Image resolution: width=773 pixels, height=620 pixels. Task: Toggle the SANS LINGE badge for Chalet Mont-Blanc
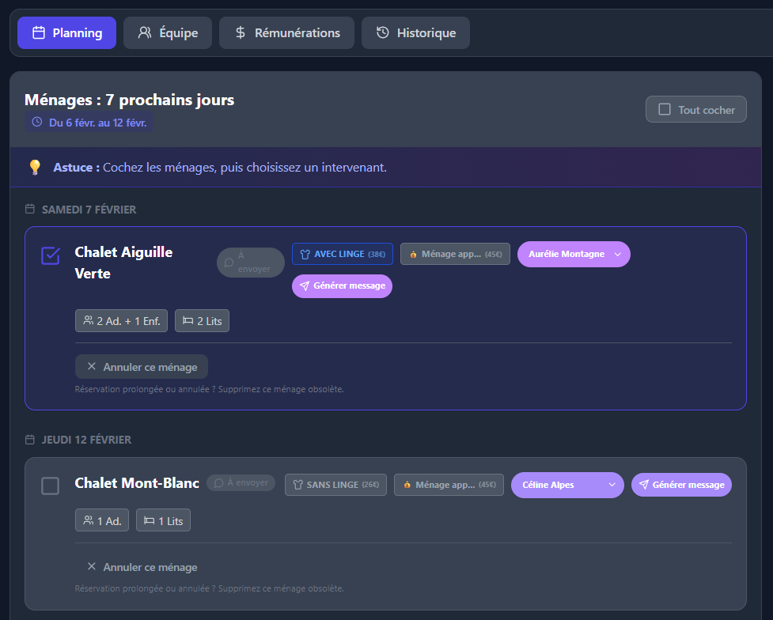(x=335, y=485)
